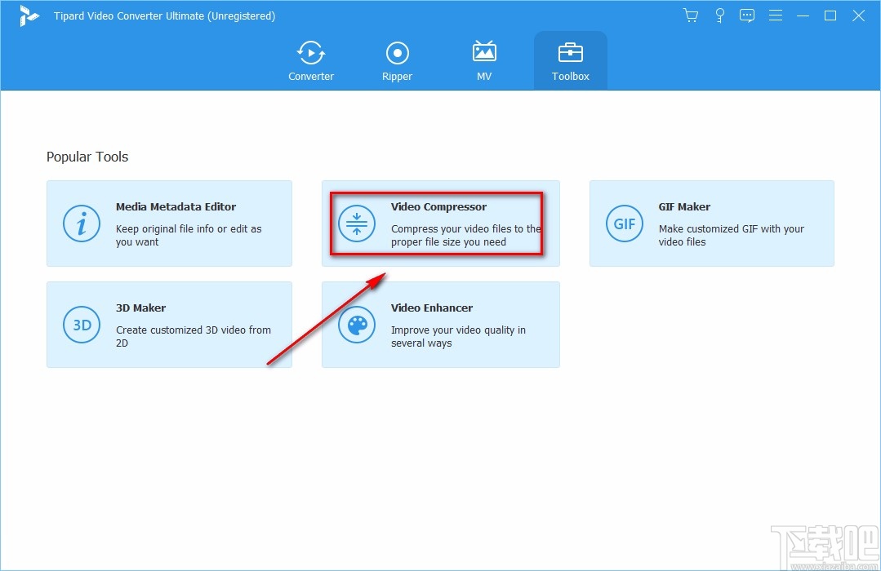This screenshot has height=571, width=881.
Task: Launch GIF Maker tool title
Action: coord(684,206)
